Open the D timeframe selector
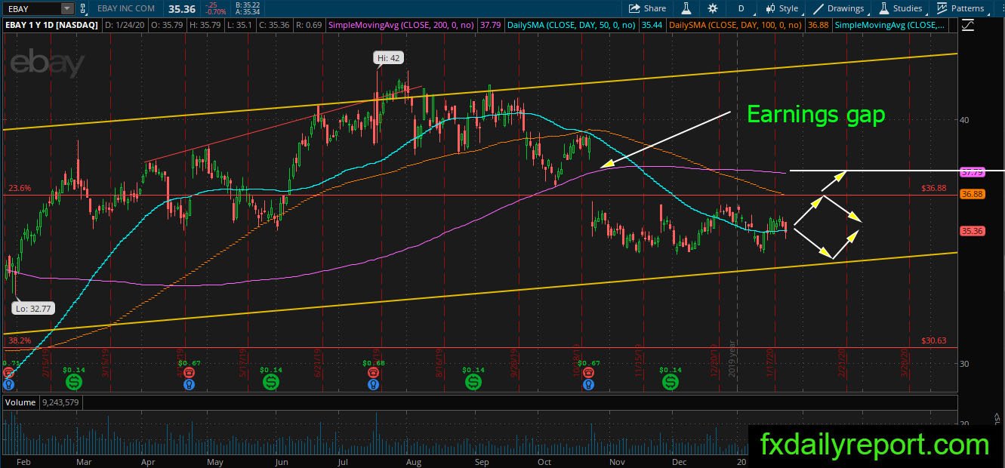The width and height of the screenshot is (1005, 468). click(741, 8)
